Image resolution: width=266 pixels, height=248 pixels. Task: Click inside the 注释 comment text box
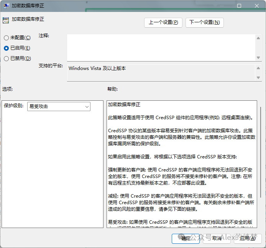coord(161,47)
